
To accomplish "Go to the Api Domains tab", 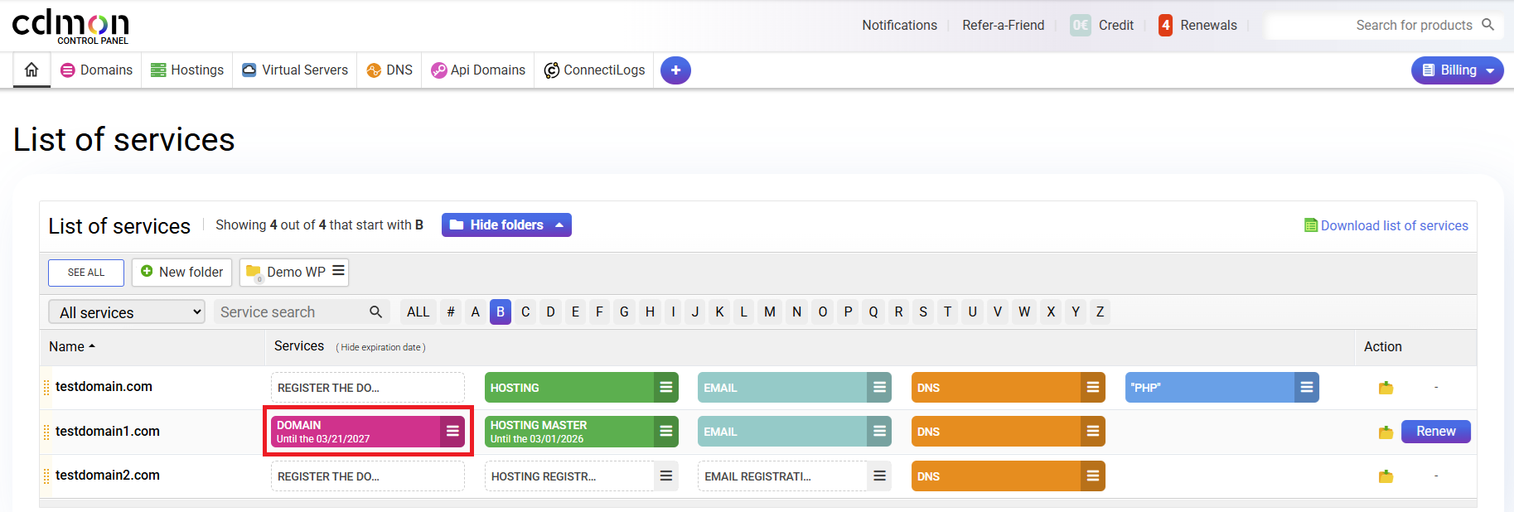I will point(478,70).
